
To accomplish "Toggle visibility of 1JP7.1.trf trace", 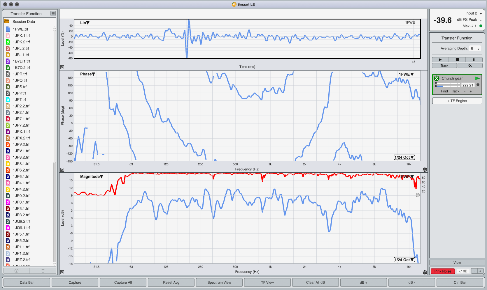I will (8, 119).
